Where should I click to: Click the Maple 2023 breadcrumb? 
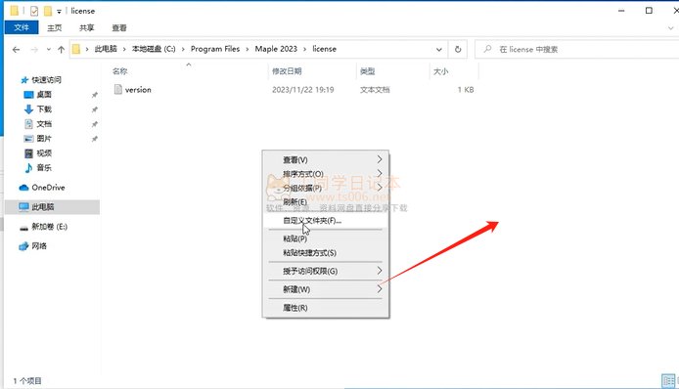tap(276, 49)
